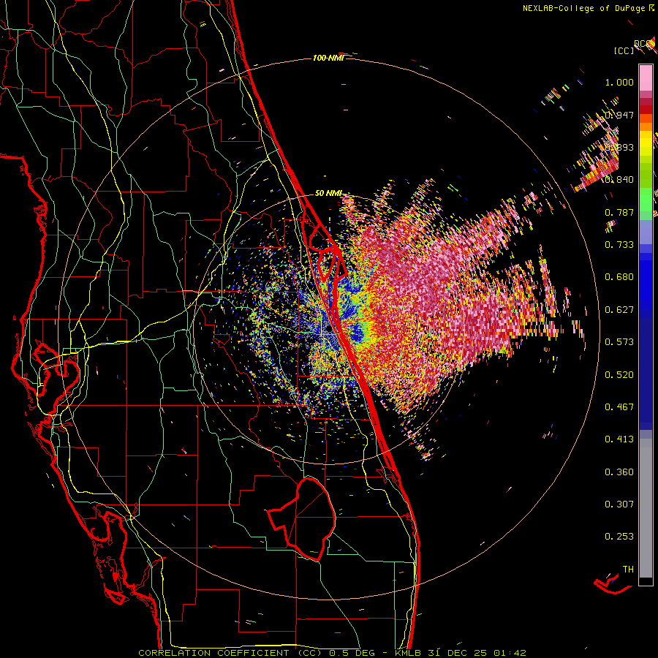Screen dimensions: 658x658
Task: Click the radar site marker at ring center
Action: pyautogui.click(x=328, y=330)
